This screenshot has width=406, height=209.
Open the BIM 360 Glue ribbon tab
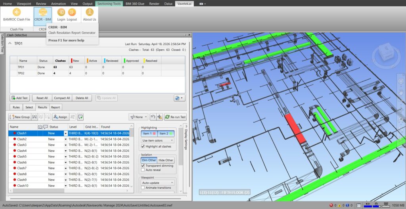coord(135,4)
